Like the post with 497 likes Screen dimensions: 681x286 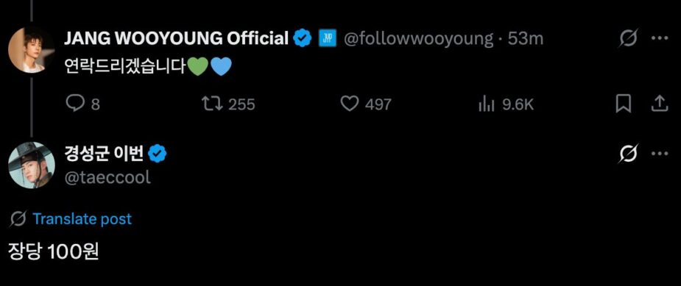[x=350, y=104]
